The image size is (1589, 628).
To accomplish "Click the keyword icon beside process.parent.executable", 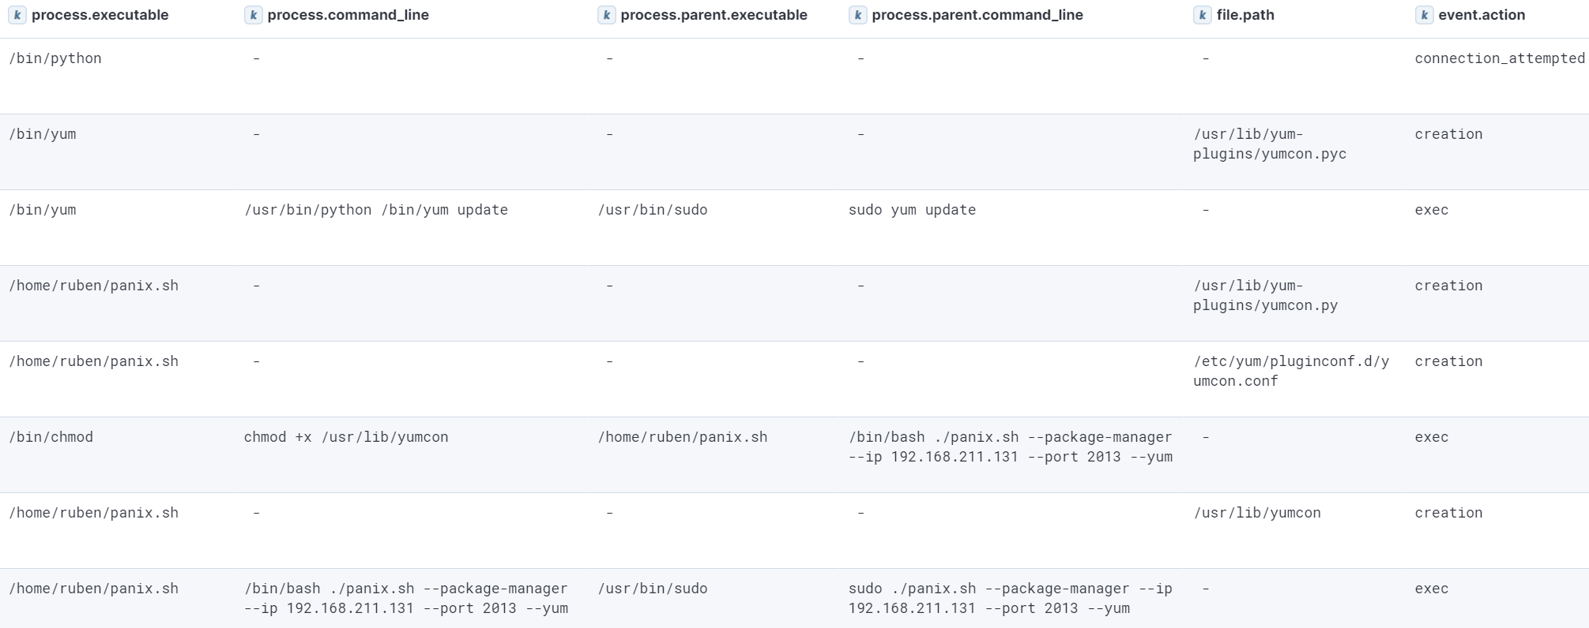I will (x=606, y=15).
